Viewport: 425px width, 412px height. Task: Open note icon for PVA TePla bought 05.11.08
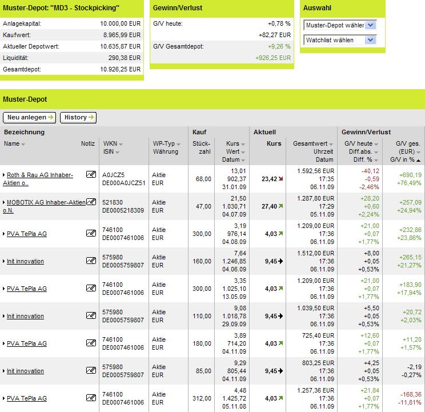pyautogui.click(x=91, y=398)
